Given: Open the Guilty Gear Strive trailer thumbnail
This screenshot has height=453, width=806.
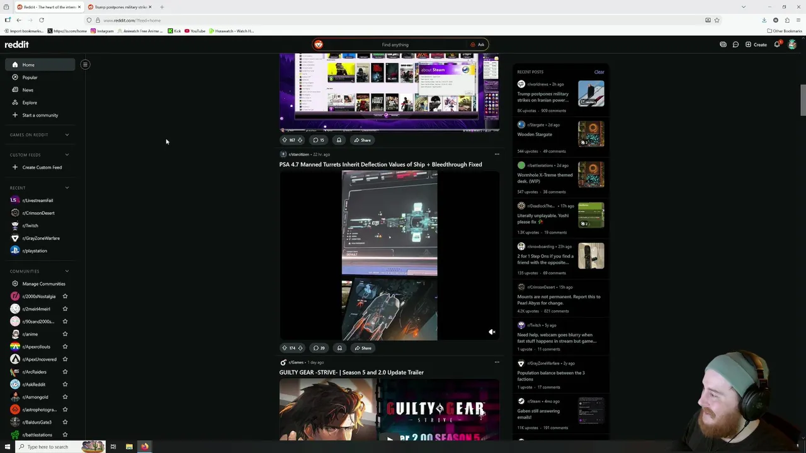Looking at the screenshot, I should 389,410.
